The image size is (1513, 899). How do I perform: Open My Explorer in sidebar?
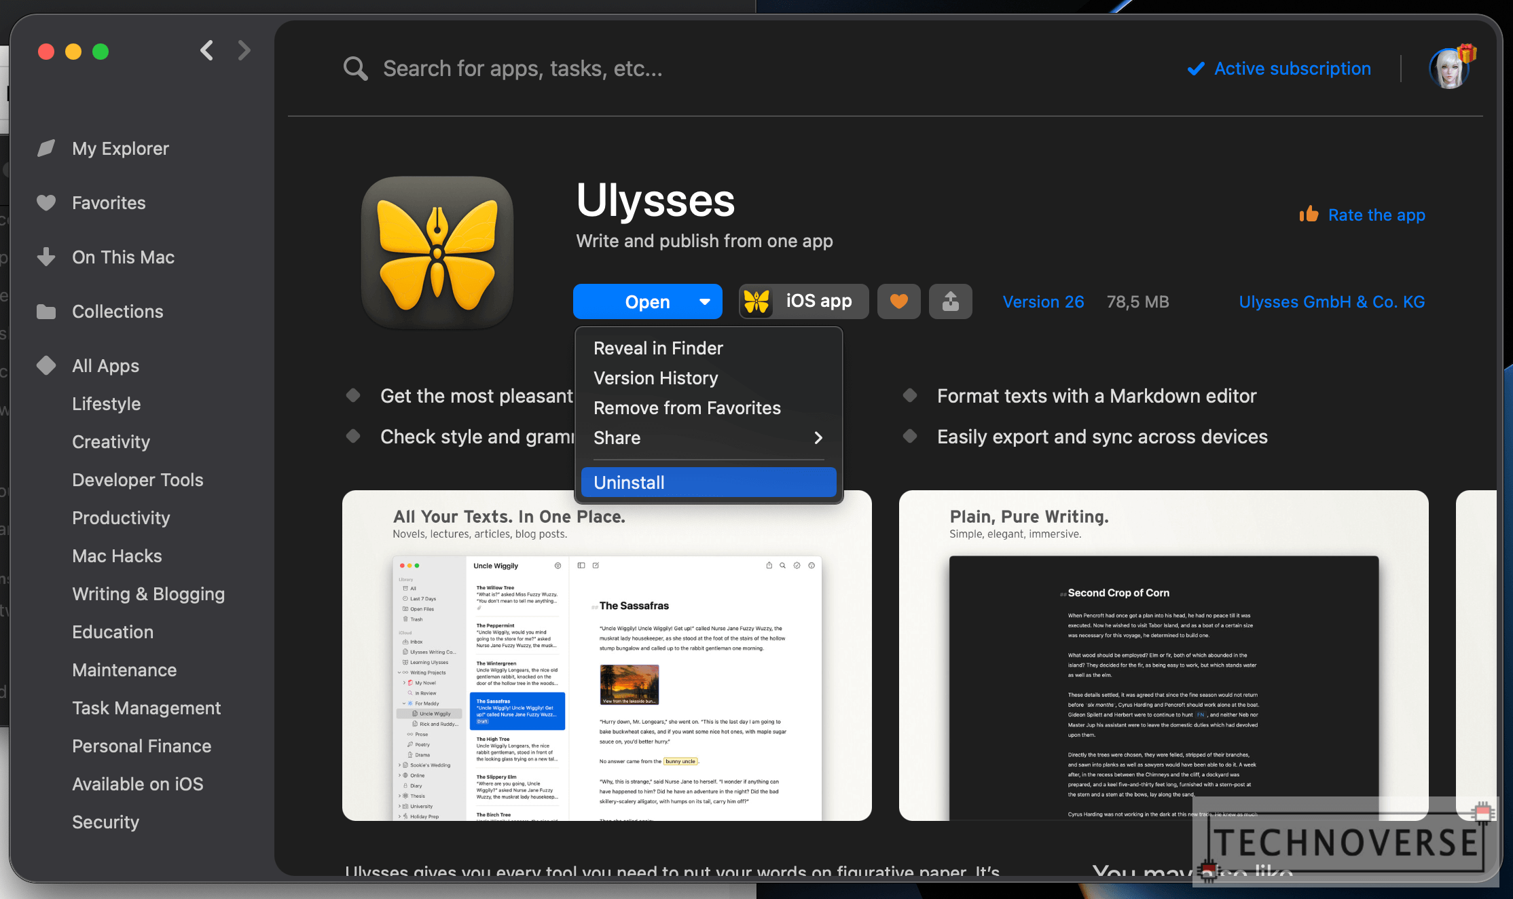pyautogui.click(x=120, y=148)
